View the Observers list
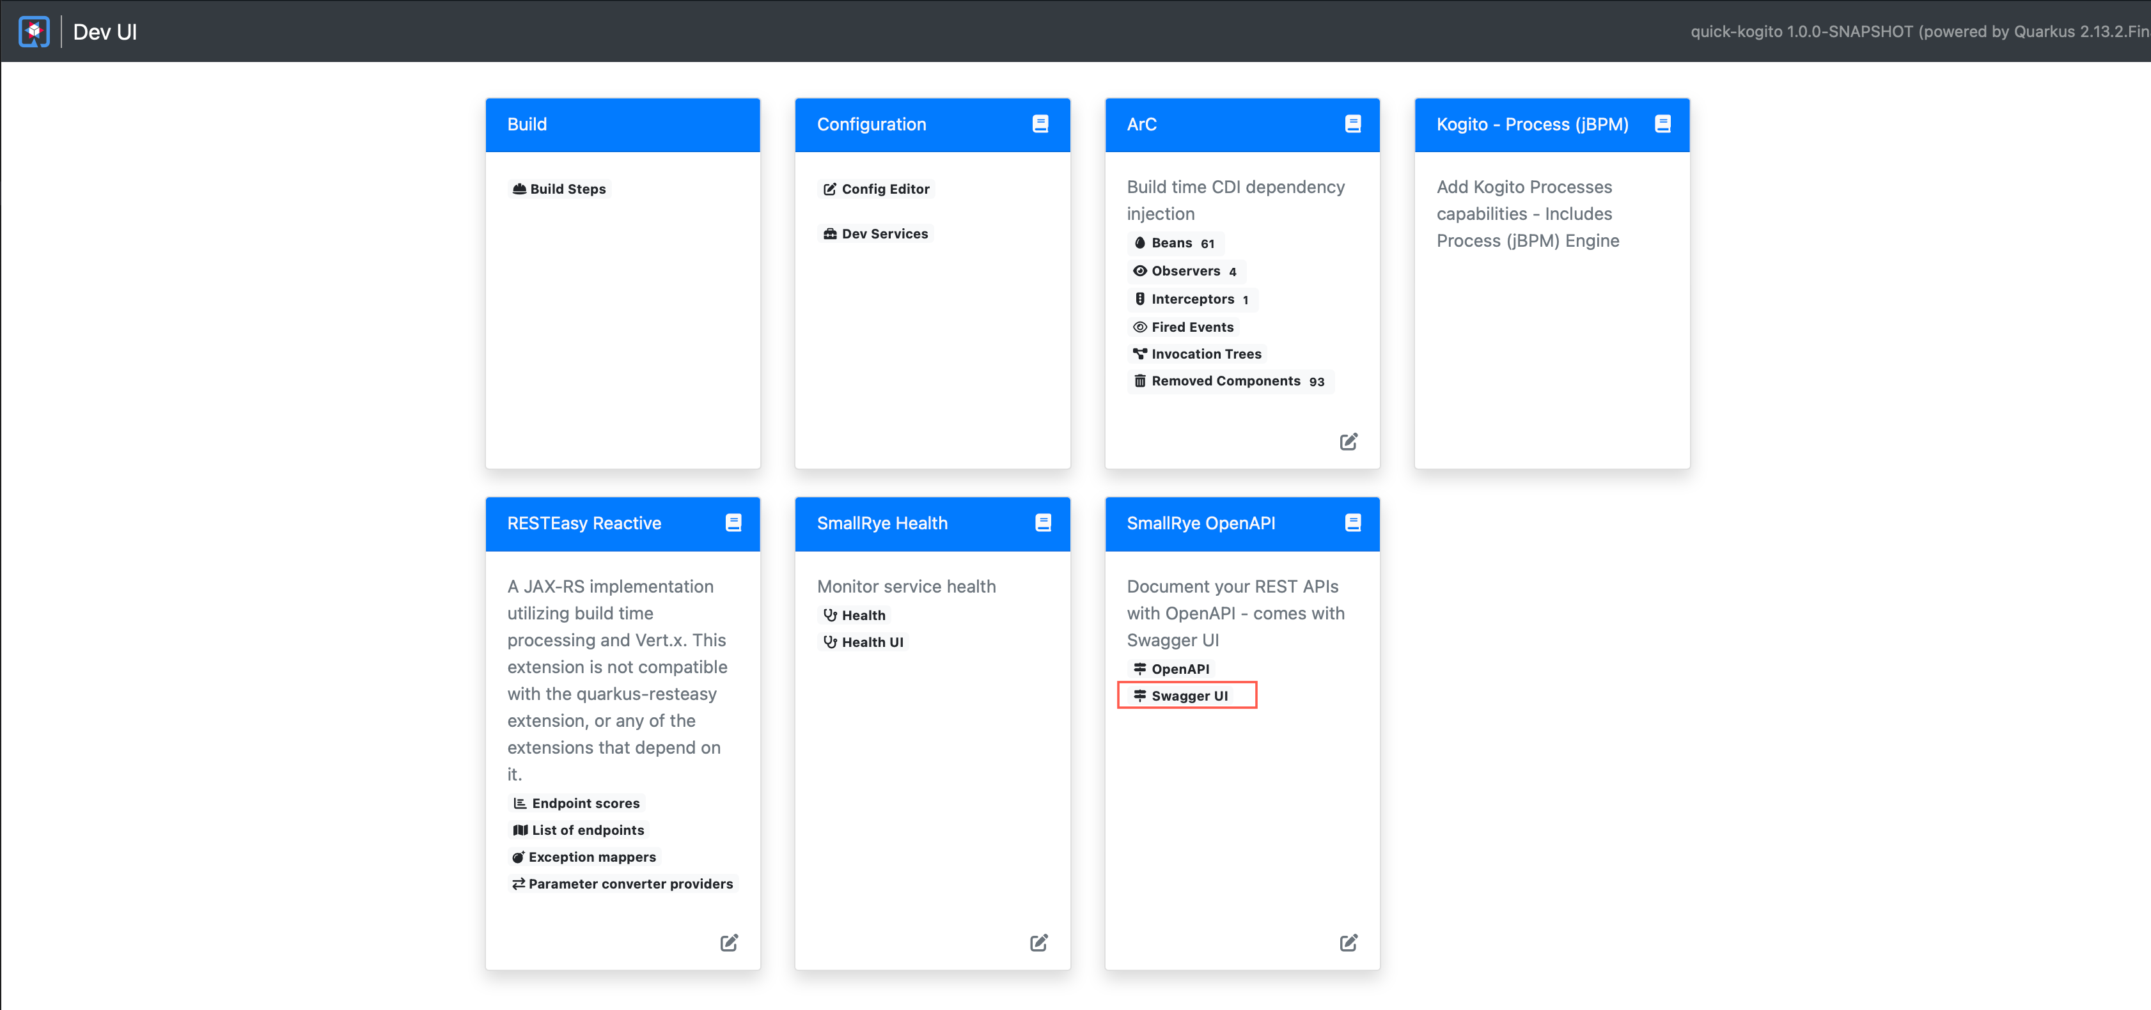2151x1010 pixels. coord(1185,271)
